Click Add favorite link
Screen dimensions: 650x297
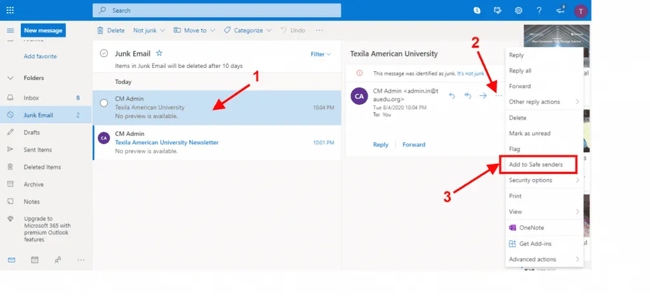(40, 56)
